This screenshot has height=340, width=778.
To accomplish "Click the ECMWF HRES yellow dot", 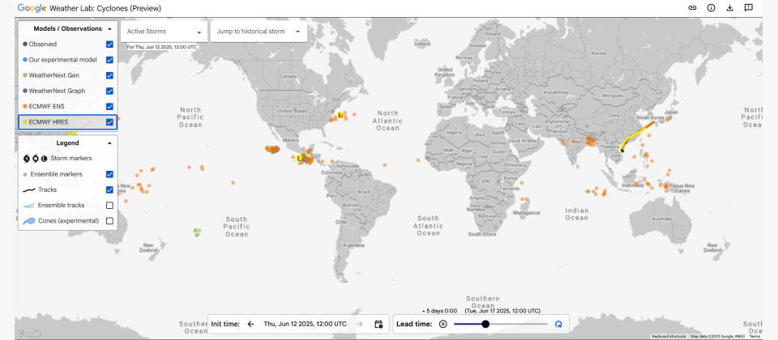I will point(25,122).
